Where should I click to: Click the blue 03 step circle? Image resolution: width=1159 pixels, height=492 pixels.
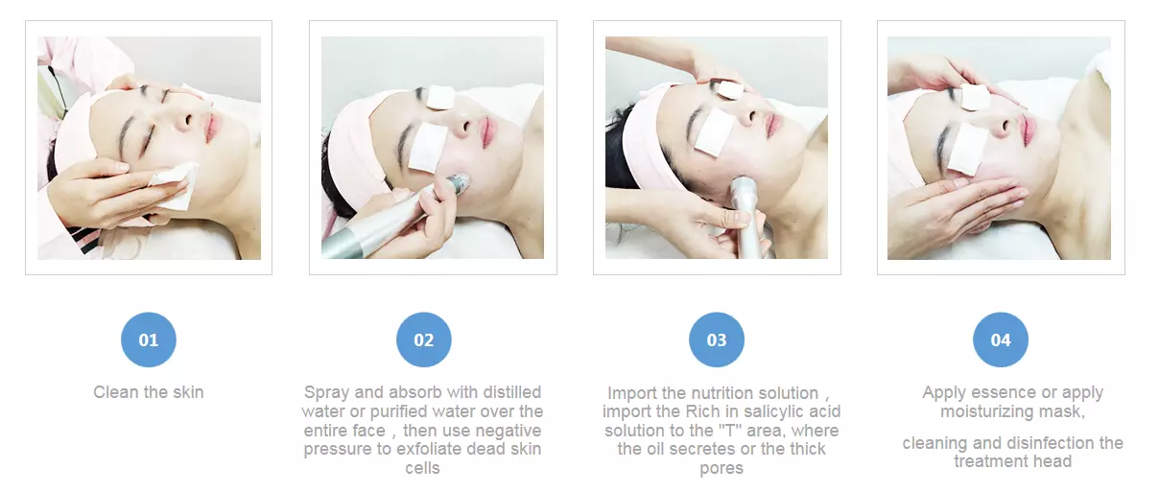(717, 340)
